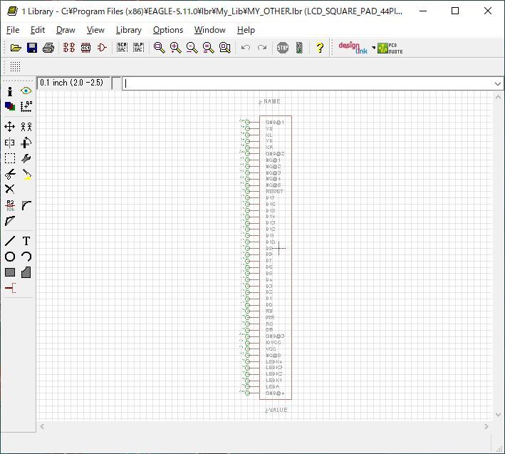Open the Draw menu
Viewport: 505px width, 454px height.
coord(66,30)
